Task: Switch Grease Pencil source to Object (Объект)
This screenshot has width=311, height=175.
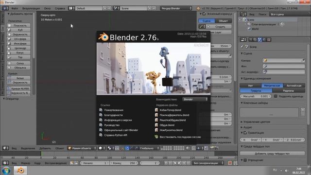Action: (x=224, y=21)
